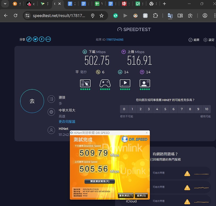Click the upload speed 516.91 value
Viewport: 216px width, 206px height.
140,60
